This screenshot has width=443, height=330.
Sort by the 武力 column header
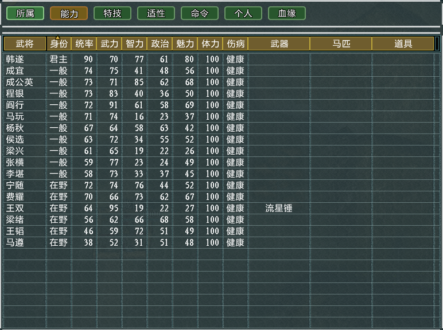coord(110,44)
